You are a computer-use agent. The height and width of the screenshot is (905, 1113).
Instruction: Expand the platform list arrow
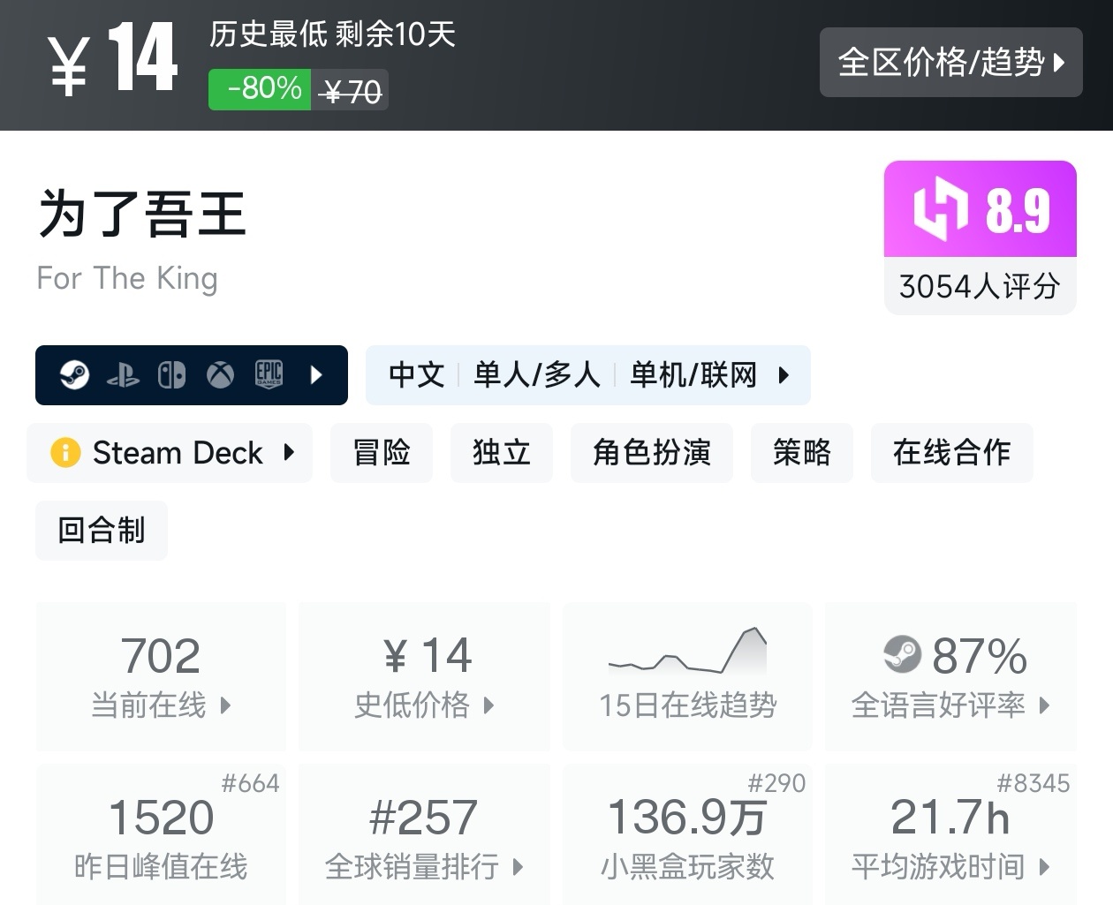[x=317, y=375]
